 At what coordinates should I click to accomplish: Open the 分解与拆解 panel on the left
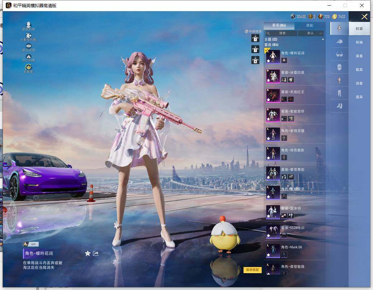[28, 35]
